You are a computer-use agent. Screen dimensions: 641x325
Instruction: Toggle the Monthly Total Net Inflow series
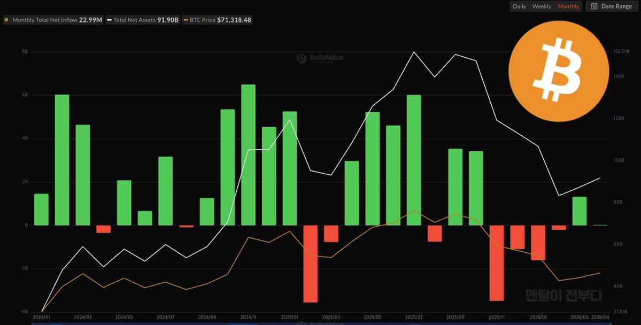click(x=53, y=20)
